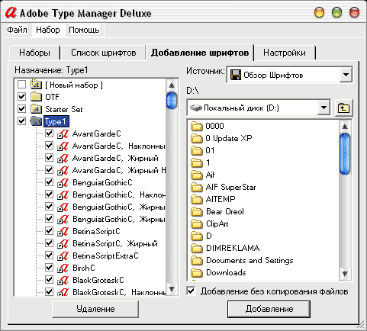
Task: Select the AvantGardeC, Жирный font entry
Action: point(115,158)
